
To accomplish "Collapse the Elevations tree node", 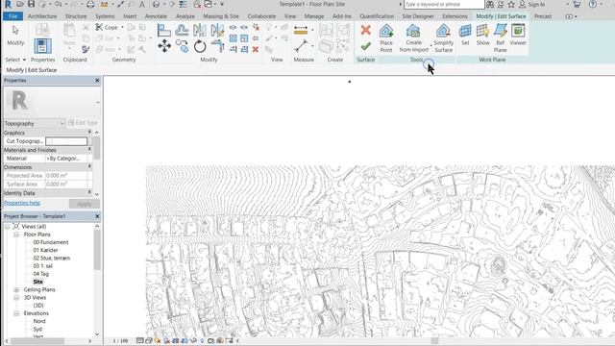I will [x=16, y=313].
